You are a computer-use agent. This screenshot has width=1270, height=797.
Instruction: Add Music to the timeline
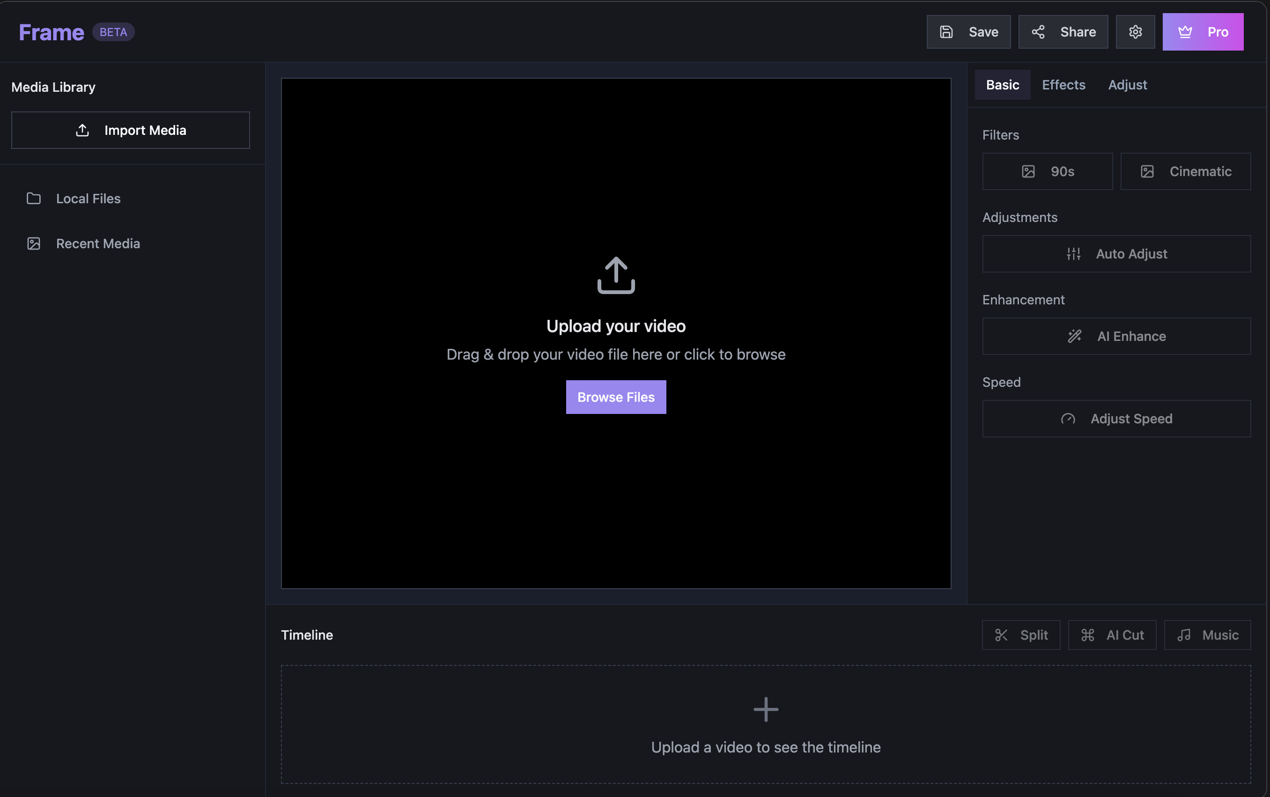click(x=1207, y=635)
